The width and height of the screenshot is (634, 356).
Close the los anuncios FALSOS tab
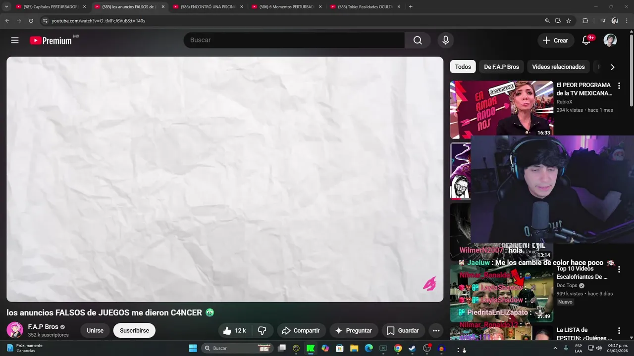(163, 7)
